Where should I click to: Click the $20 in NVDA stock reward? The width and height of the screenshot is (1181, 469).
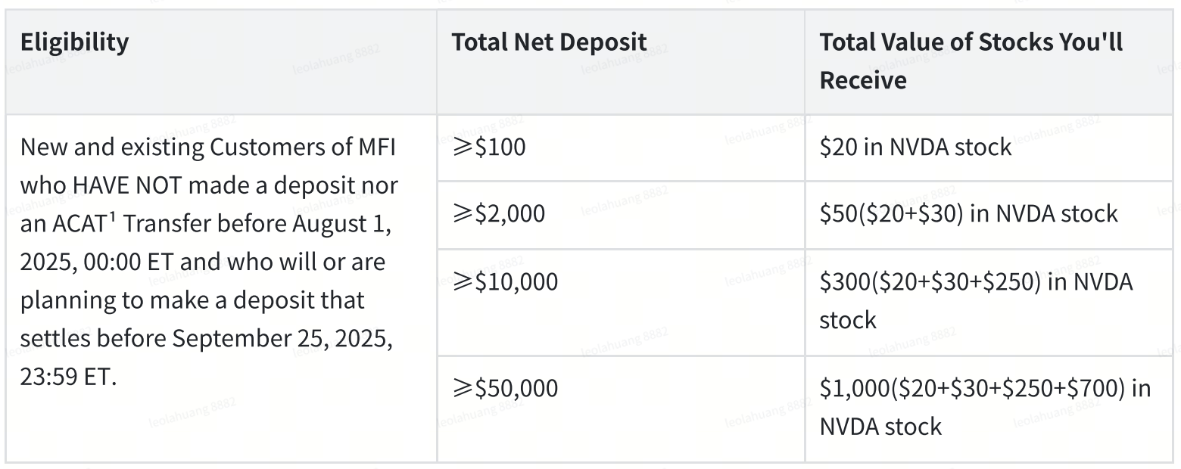tap(915, 147)
